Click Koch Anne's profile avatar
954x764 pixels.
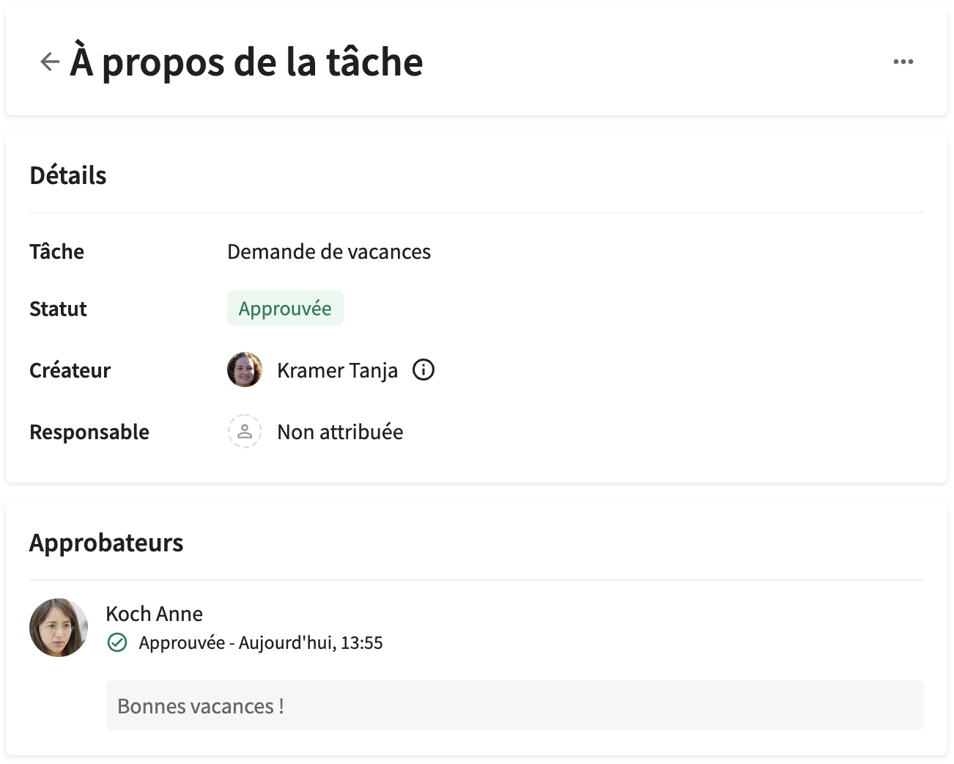tap(59, 628)
